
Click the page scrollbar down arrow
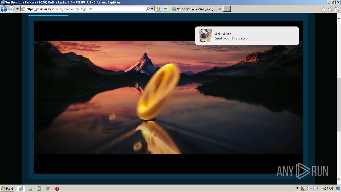[x=339, y=179]
